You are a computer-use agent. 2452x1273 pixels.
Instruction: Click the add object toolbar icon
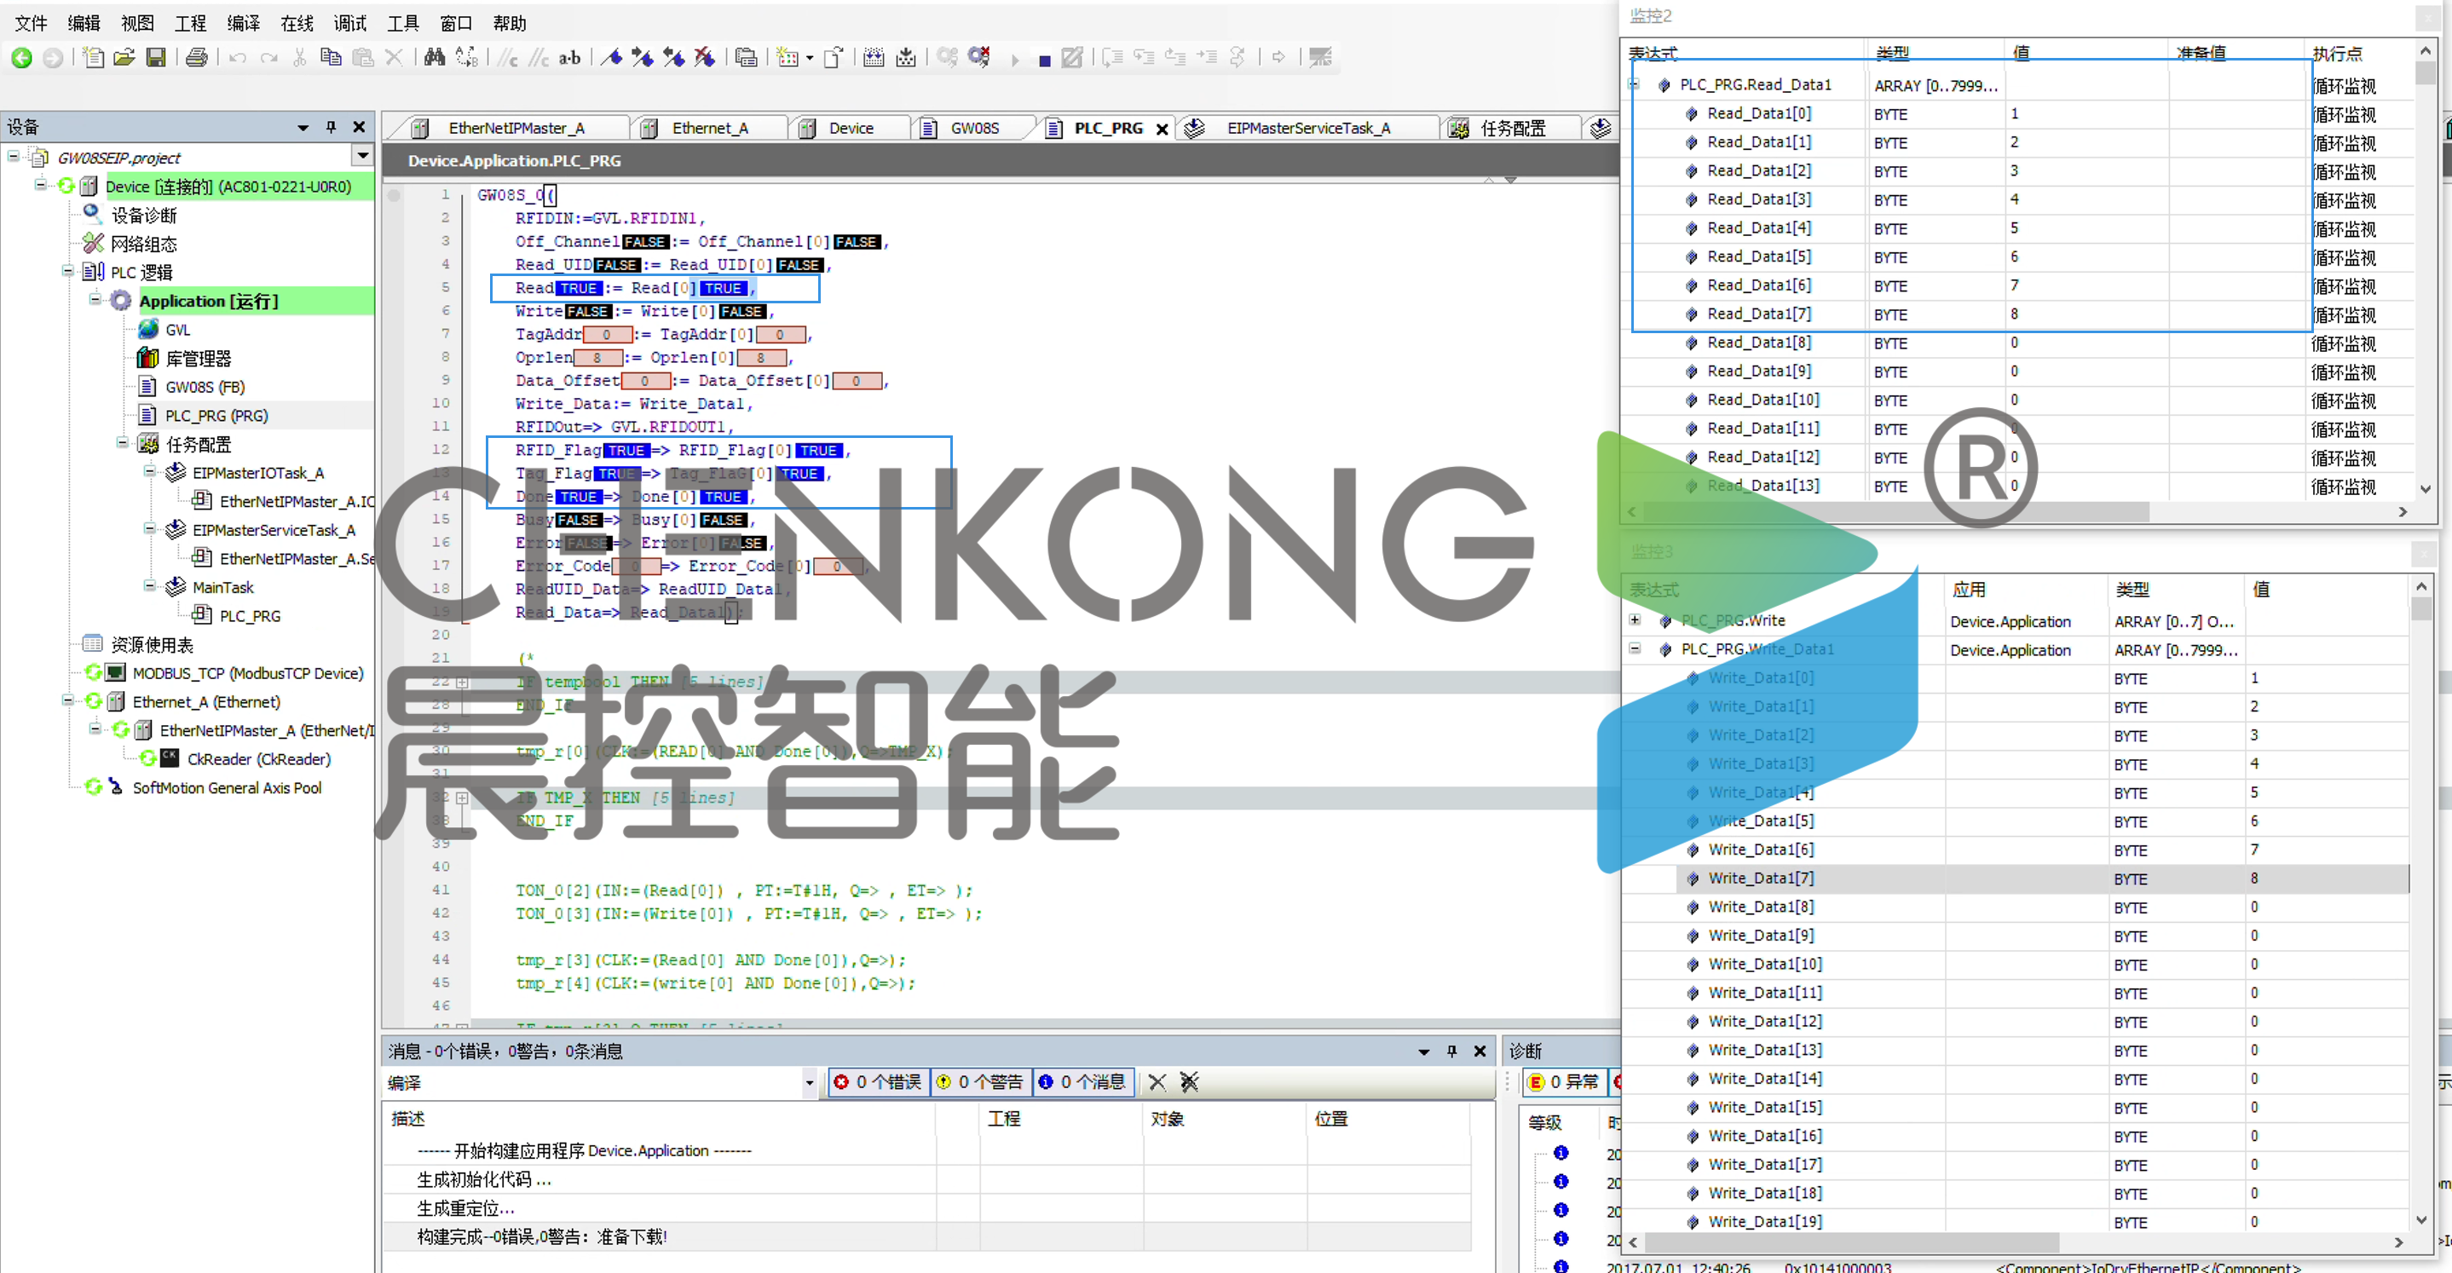(x=788, y=58)
